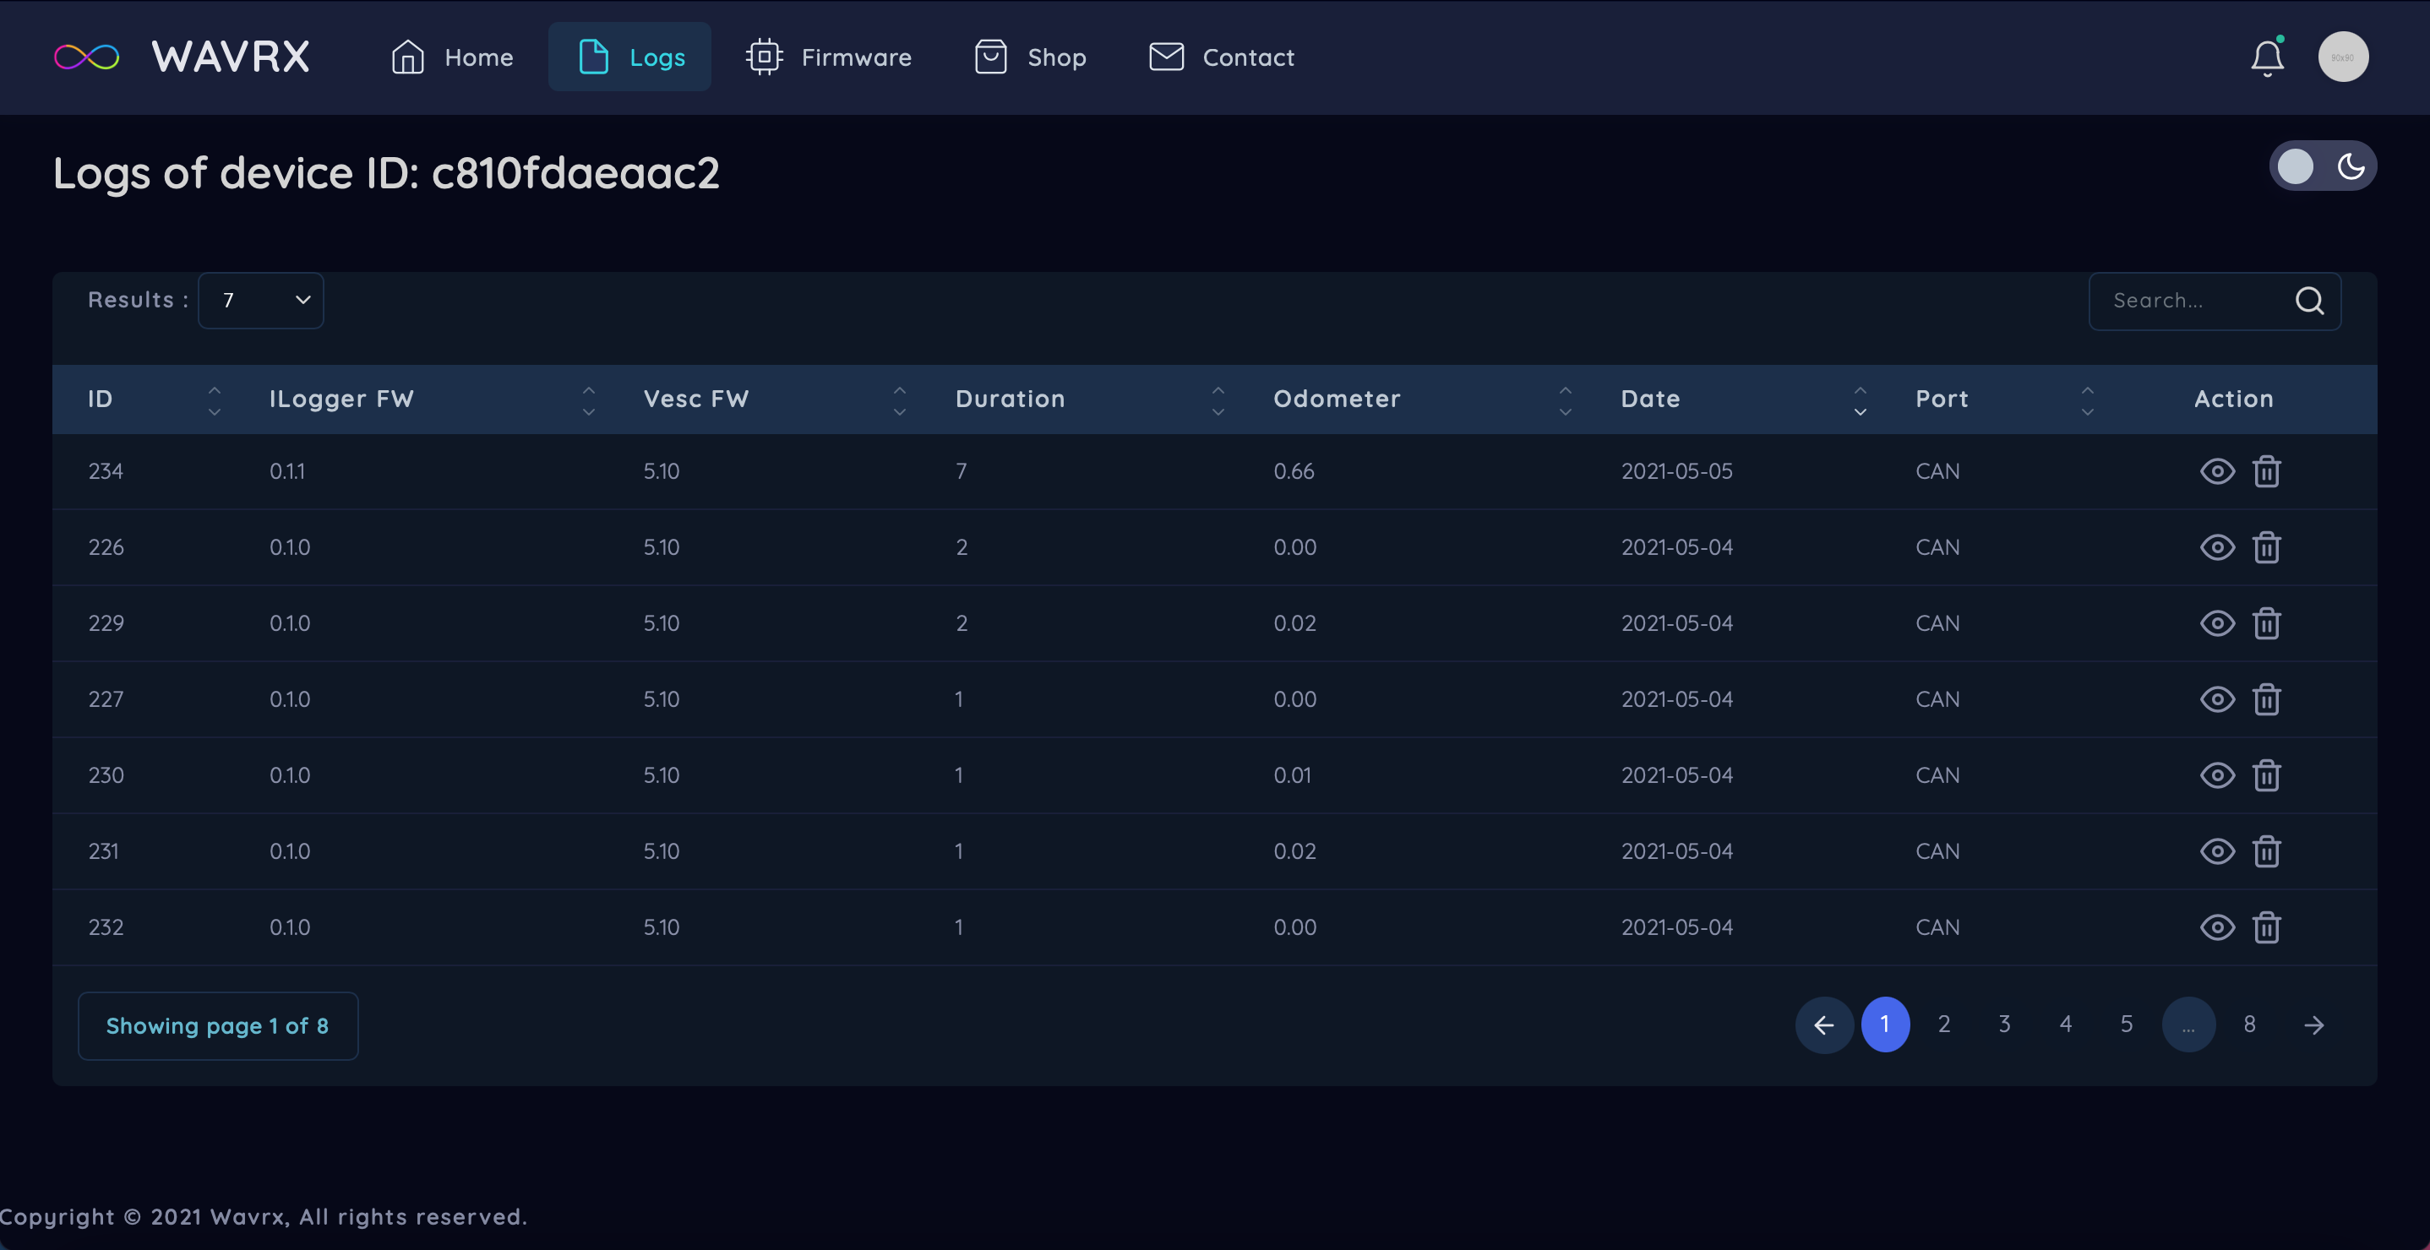Image resolution: width=2430 pixels, height=1250 pixels.
Task: Navigate to the Shop page
Action: click(1030, 57)
